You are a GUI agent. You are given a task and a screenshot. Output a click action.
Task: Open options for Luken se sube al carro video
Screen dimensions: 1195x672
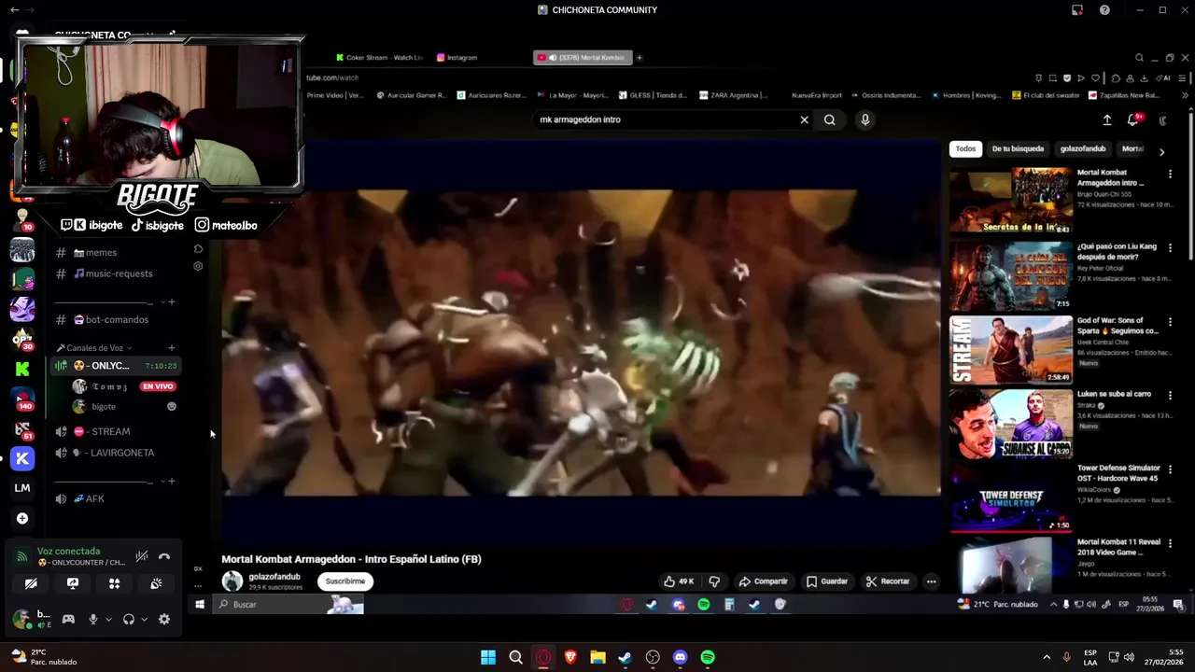pos(1170,396)
